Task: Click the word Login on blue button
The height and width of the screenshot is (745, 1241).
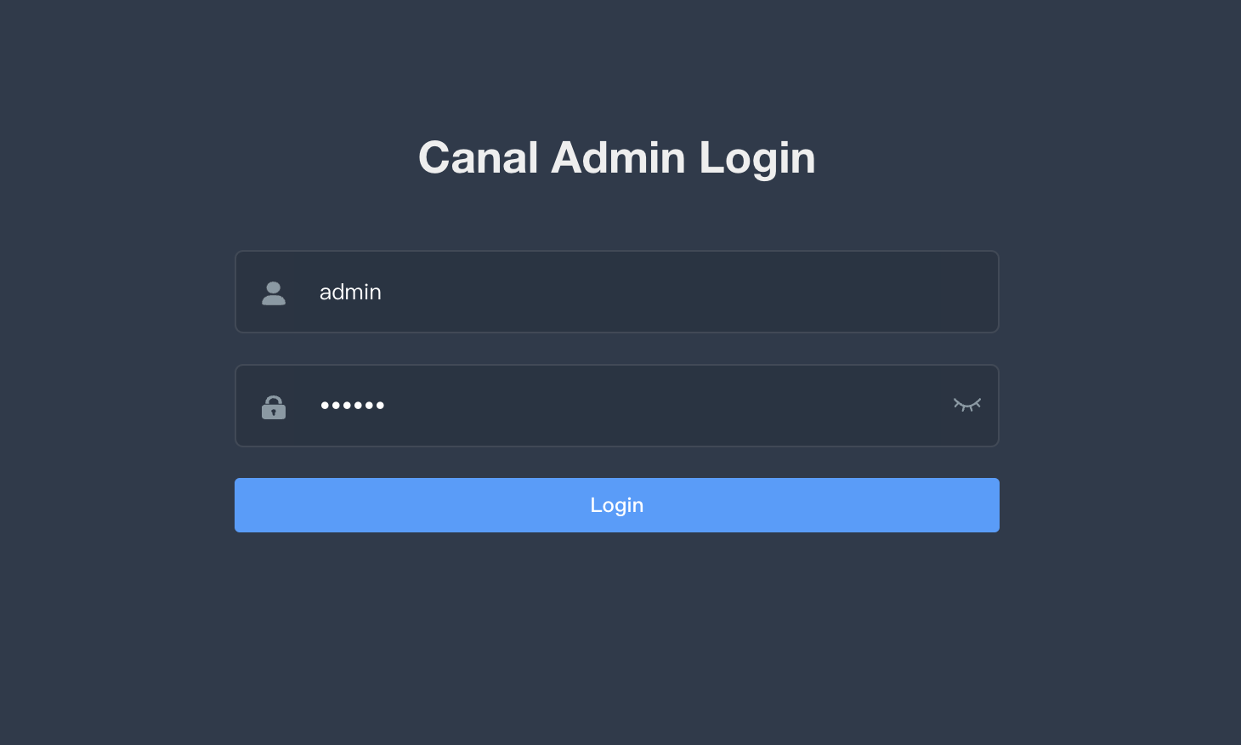Action: pyautogui.click(x=617, y=505)
